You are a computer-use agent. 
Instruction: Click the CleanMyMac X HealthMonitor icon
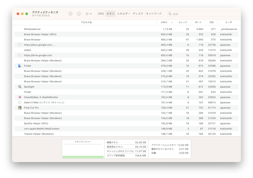(20, 97)
